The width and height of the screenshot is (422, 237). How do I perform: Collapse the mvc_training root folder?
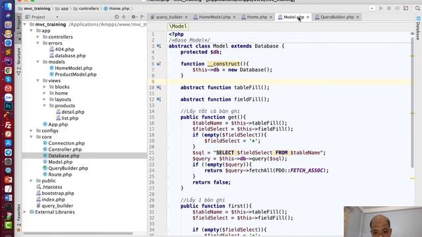[x=25, y=24]
